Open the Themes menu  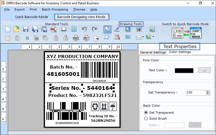(x=79, y=9)
